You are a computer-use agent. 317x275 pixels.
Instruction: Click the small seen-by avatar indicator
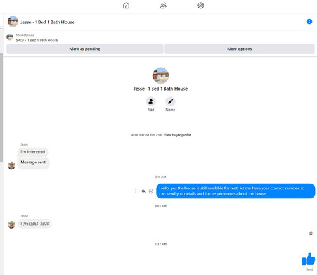tap(311, 233)
